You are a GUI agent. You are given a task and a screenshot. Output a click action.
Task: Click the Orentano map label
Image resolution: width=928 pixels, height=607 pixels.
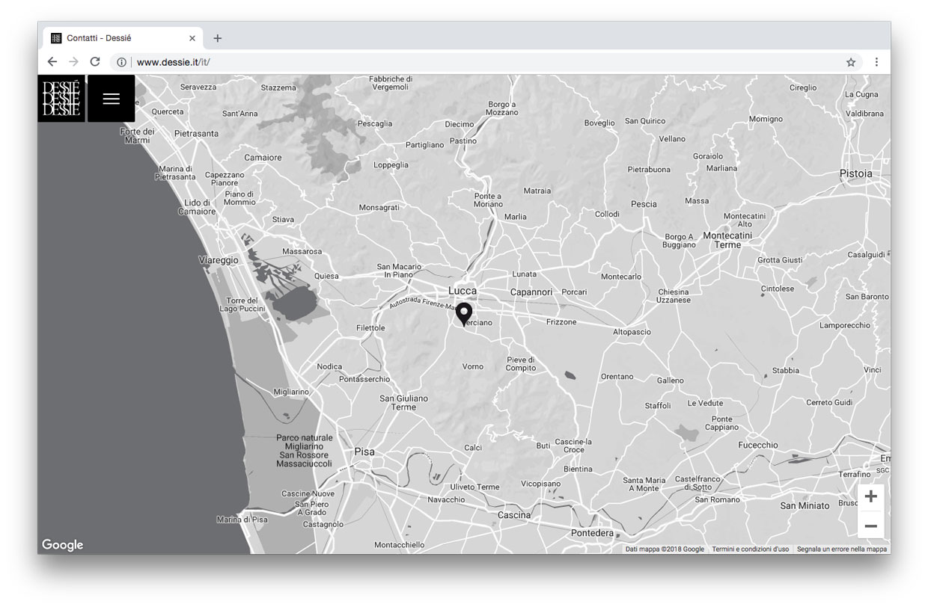617,377
